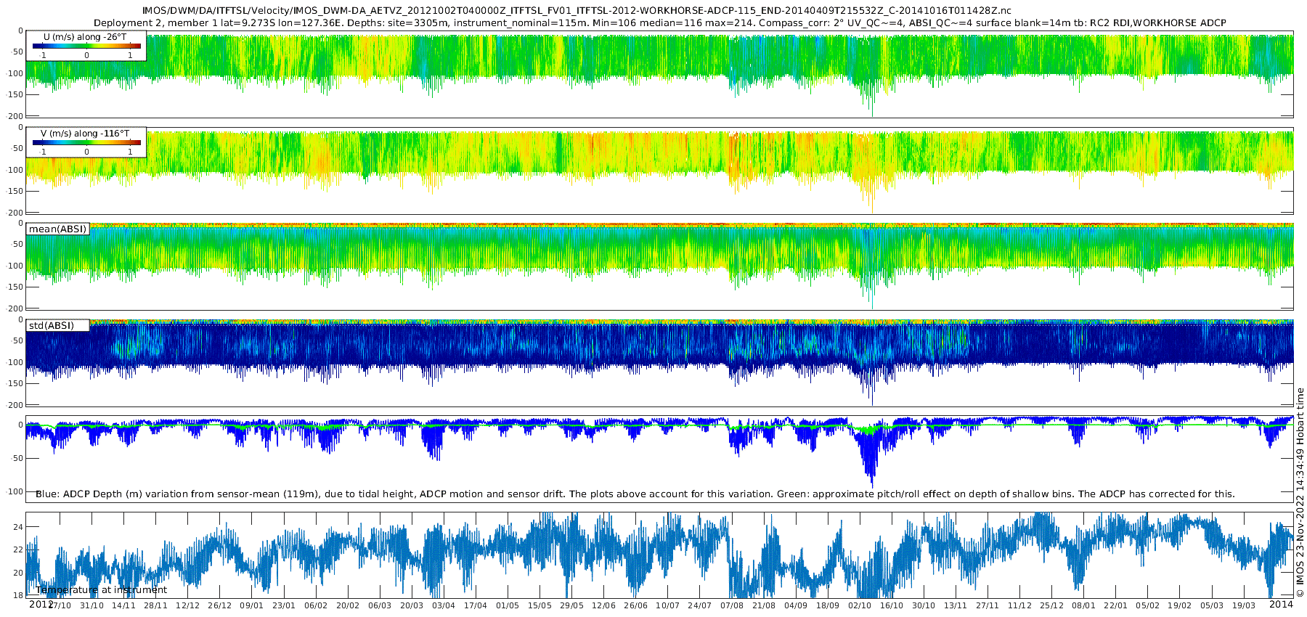Click the '07/08' date tick label
This screenshot has width=1307, height=617.
point(731,605)
